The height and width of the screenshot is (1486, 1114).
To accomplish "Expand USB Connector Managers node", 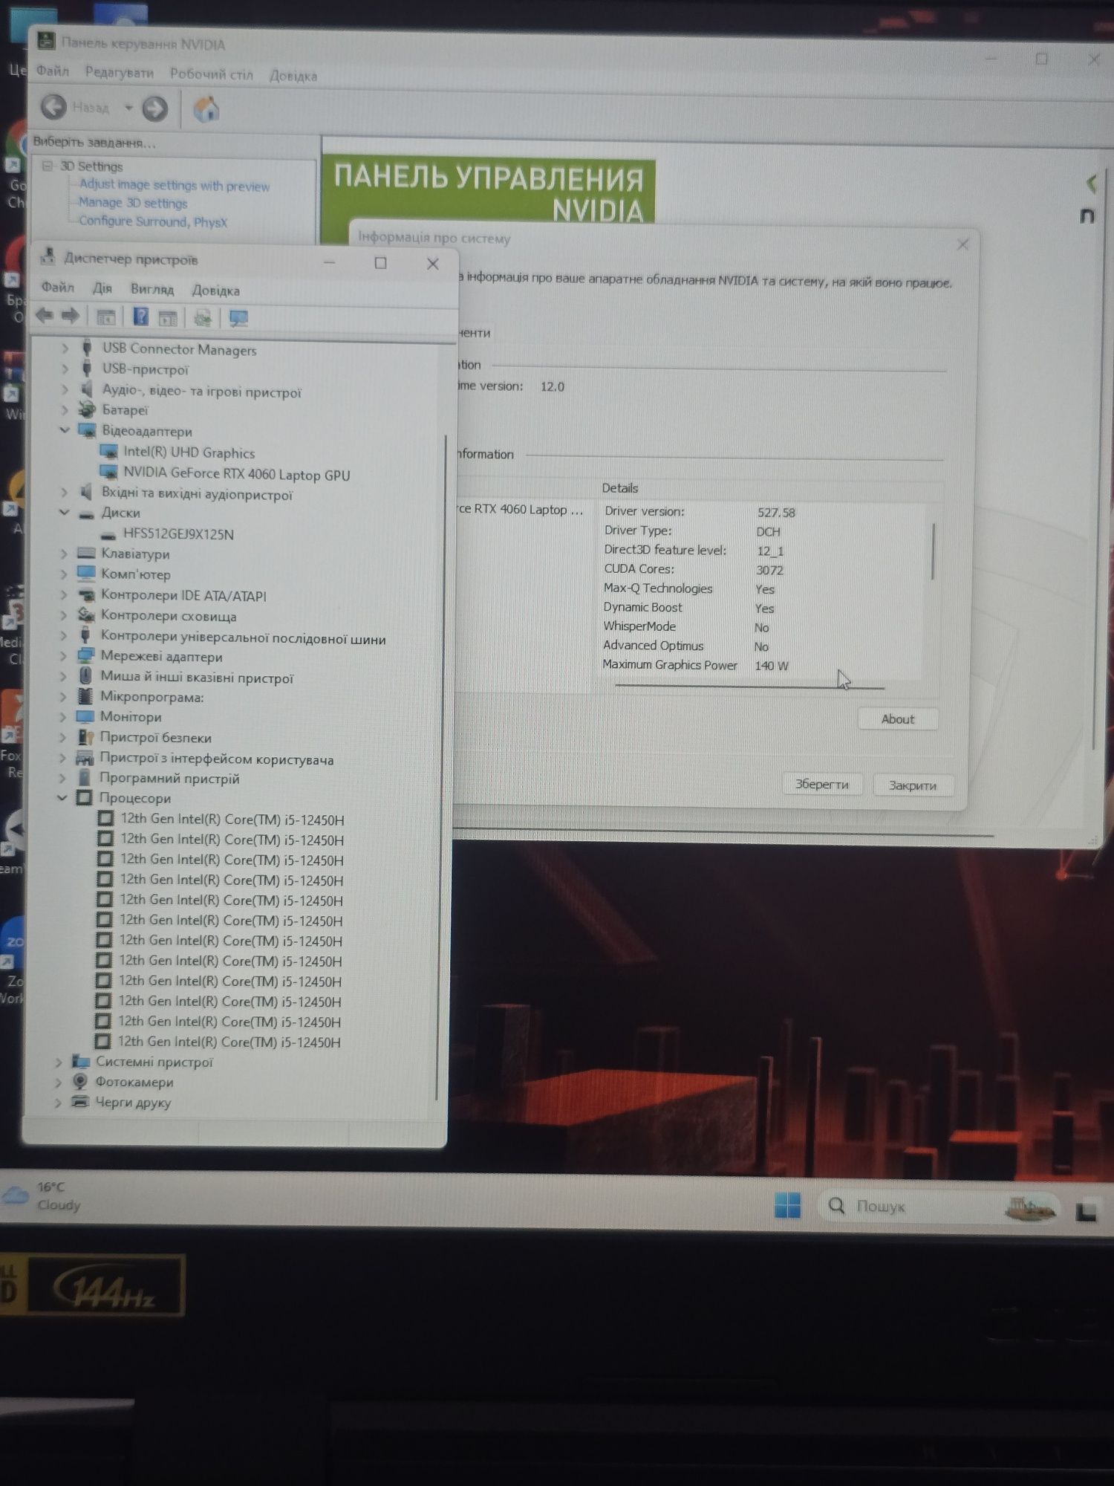I will (65, 348).
